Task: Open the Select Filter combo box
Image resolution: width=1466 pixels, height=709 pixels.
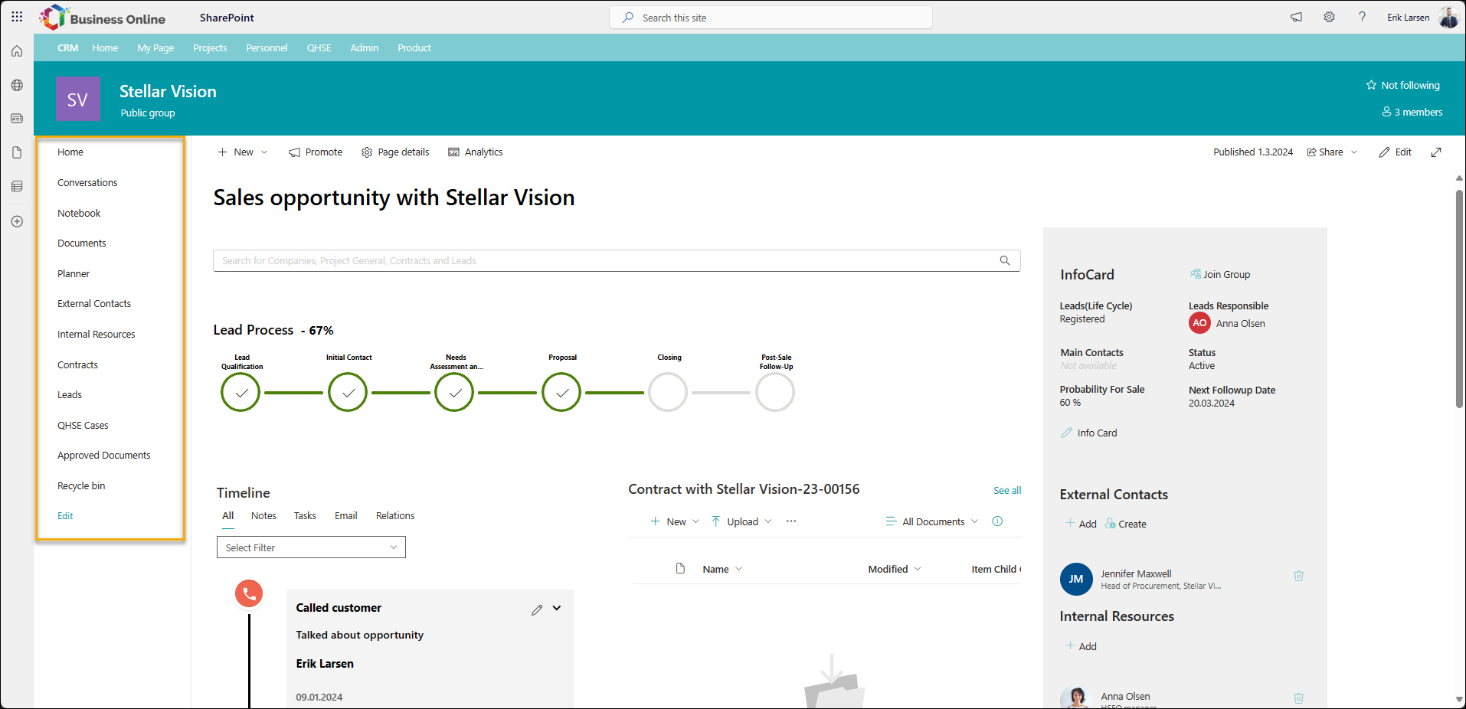Action: (x=311, y=547)
